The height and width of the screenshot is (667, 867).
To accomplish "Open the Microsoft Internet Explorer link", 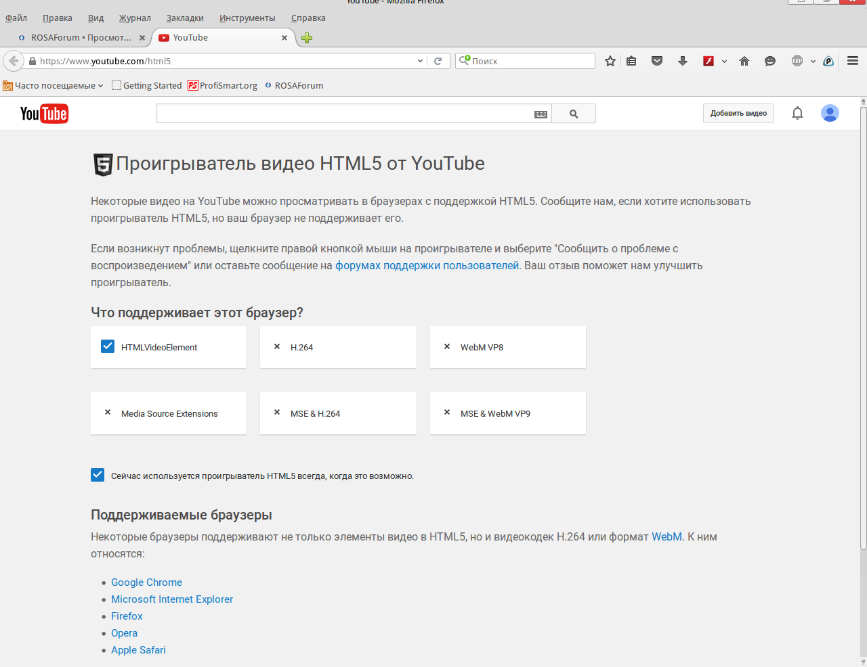I will click(172, 599).
